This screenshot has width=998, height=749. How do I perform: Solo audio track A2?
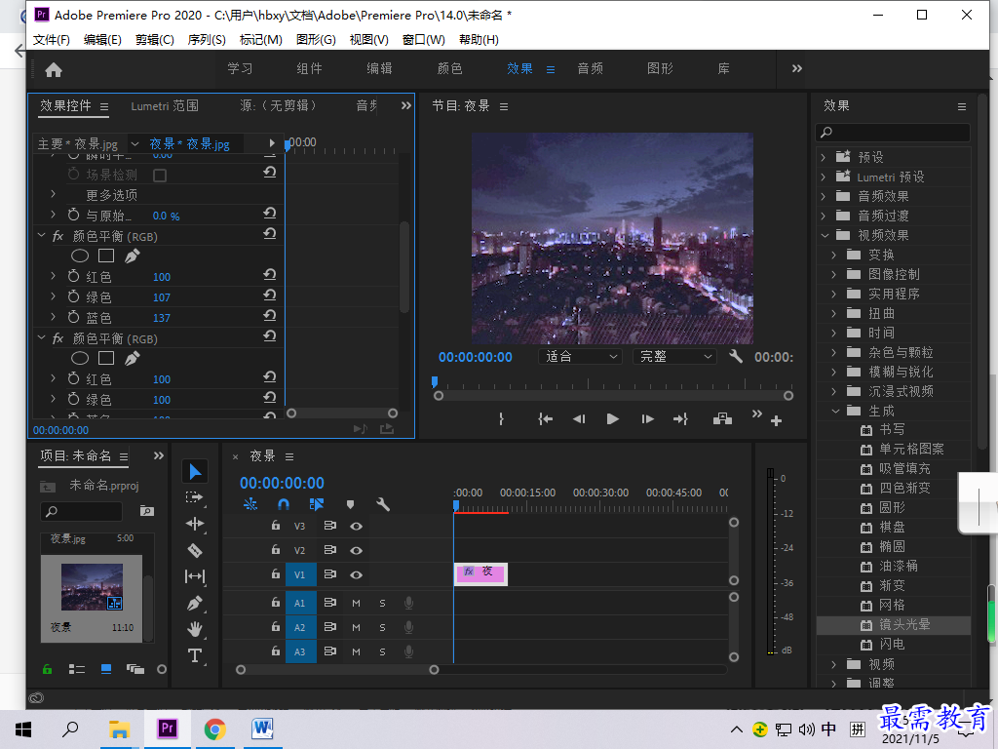click(x=382, y=627)
